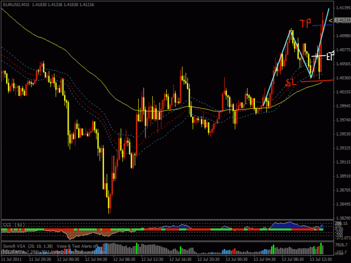Click price axis label 1.39740
Viewport: 351px width, 263px height.
[x=343, y=120]
